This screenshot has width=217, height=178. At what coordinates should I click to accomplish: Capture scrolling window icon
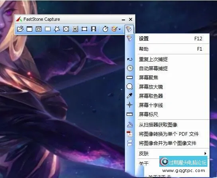click(x=75, y=29)
